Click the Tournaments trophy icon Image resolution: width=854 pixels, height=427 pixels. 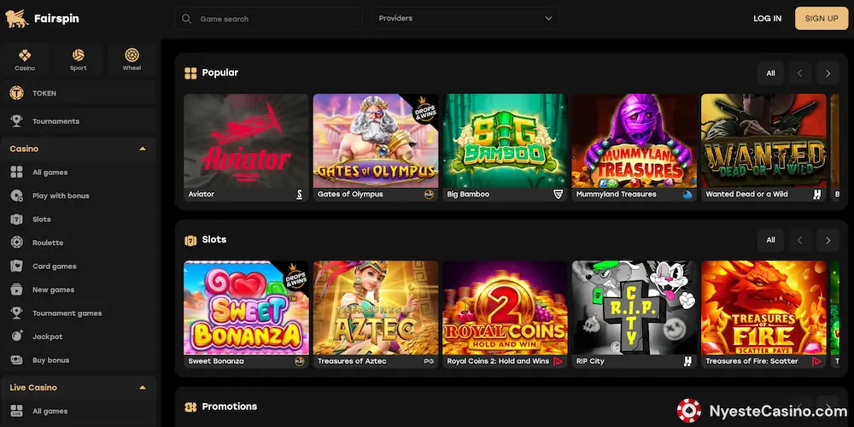(17, 121)
